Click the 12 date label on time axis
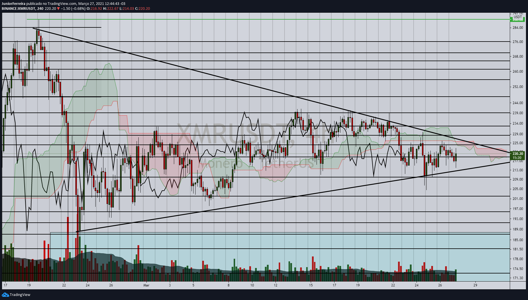Image resolution: width=528 pixels, height=300 pixels. point(276,285)
